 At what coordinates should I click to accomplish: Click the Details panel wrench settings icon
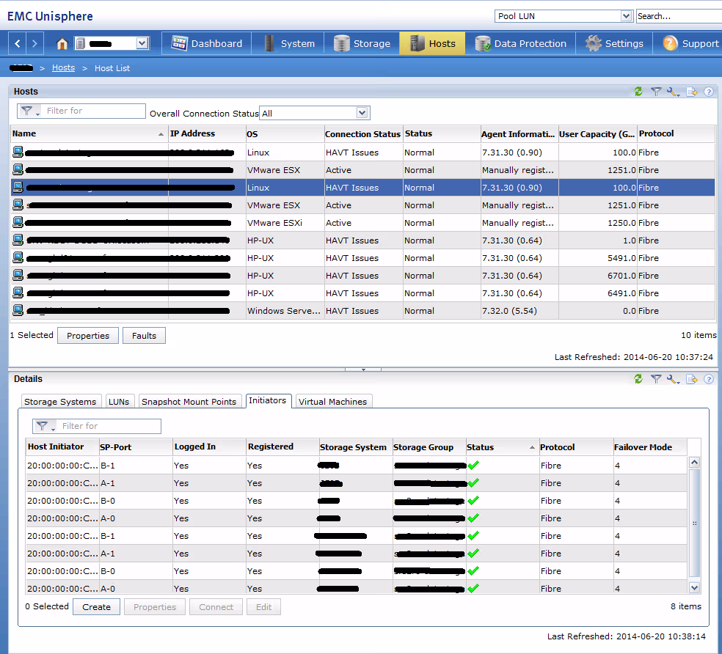click(x=673, y=379)
